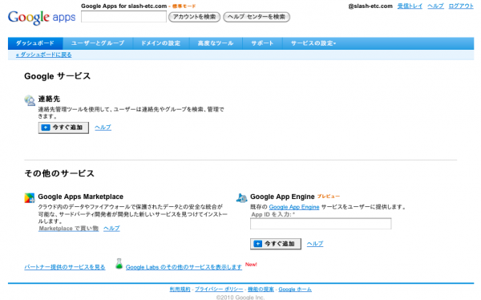Click the ヘルプ センターを検索 button
The height and width of the screenshot is (300, 481).
pyautogui.click(x=257, y=17)
